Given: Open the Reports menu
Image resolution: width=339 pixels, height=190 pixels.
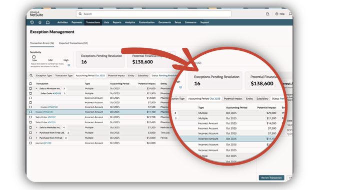Looking at the screenshot, I should click(117, 22).
